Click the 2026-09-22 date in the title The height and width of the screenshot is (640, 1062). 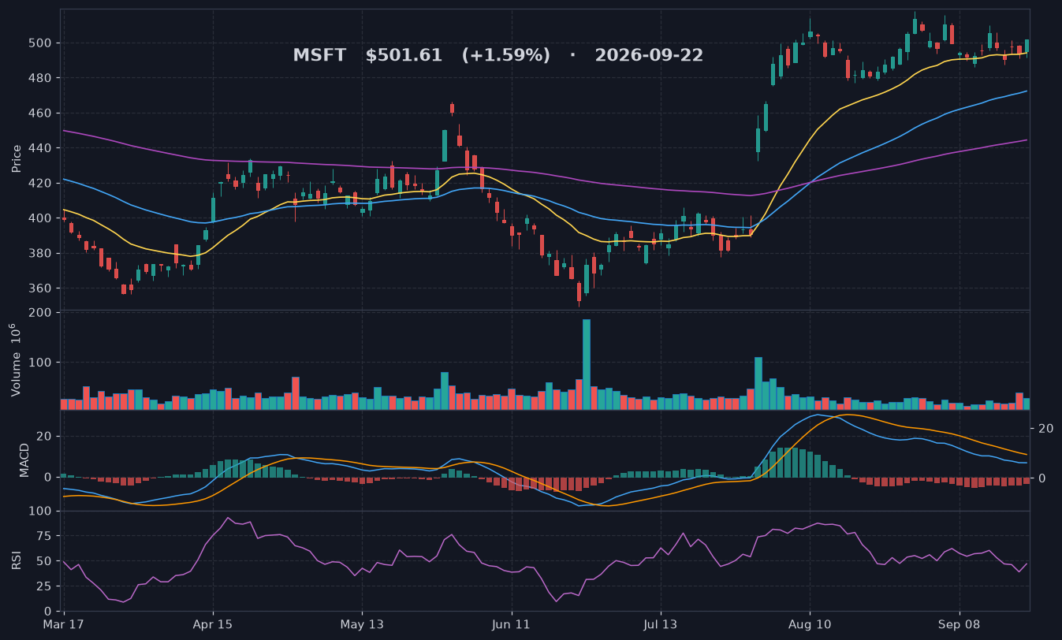pyautogui.click(x=649, y=56)
